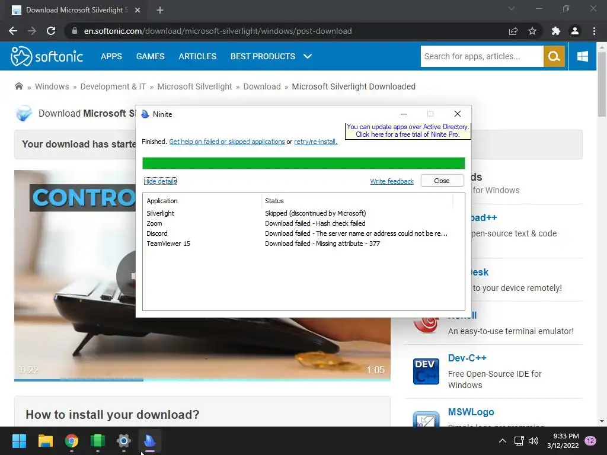
Task: Open the green app icon in taskbar
Action: tap(98, 441)
